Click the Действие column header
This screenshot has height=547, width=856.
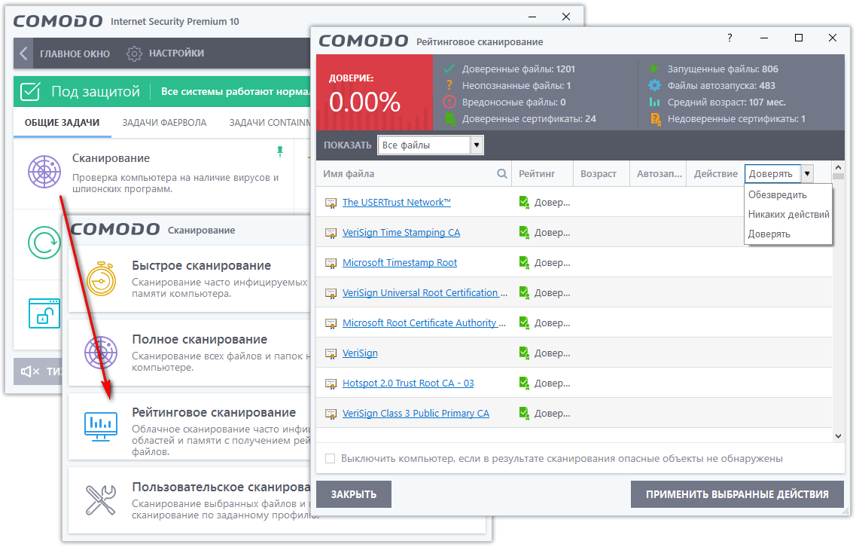pyautogui.click(x=716, y=174)
